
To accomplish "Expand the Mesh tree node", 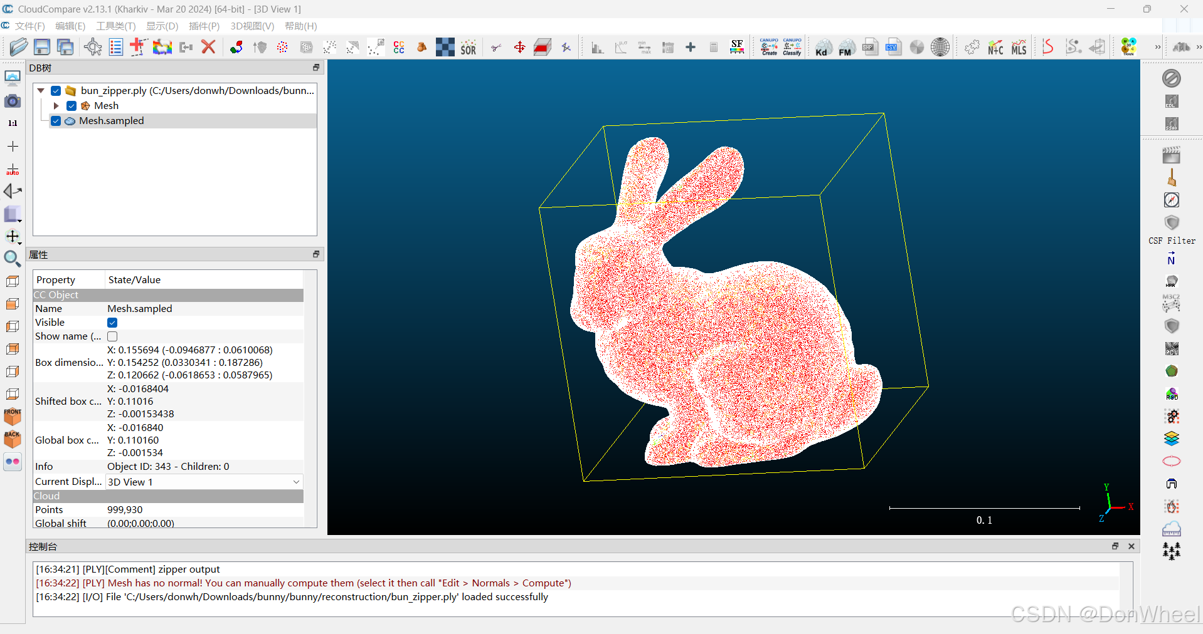I will tap(56, 106).
